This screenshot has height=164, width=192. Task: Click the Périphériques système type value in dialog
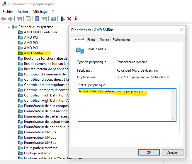click(132, 62)
